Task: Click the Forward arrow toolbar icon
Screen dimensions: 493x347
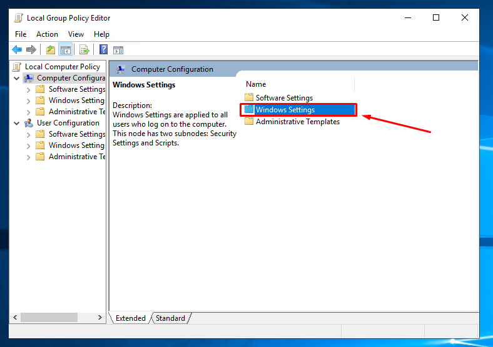Action: (x=31, y=49)
